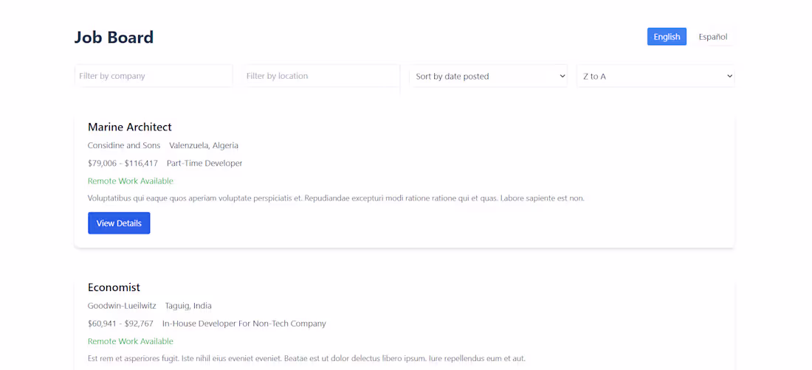Viewport: 812px width, 370px height.
Task: Click the $60,941 - $92,767 salary range
Action: 120,324
